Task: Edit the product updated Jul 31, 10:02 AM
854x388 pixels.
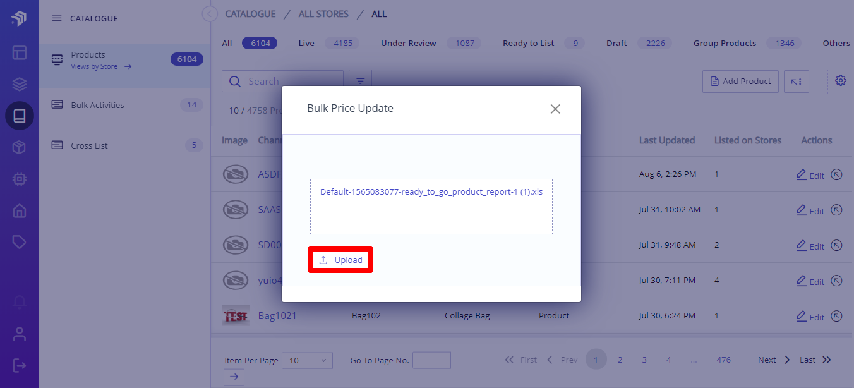Action: pyautogui.click(x=810, y=210)
